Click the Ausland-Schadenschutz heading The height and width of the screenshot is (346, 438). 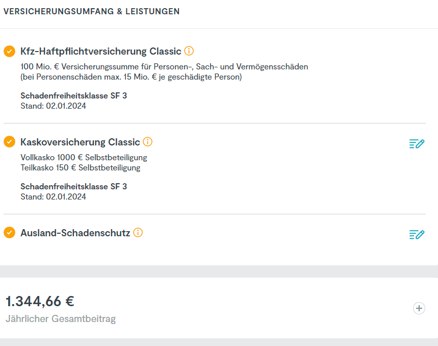click(x=75, y=233)
